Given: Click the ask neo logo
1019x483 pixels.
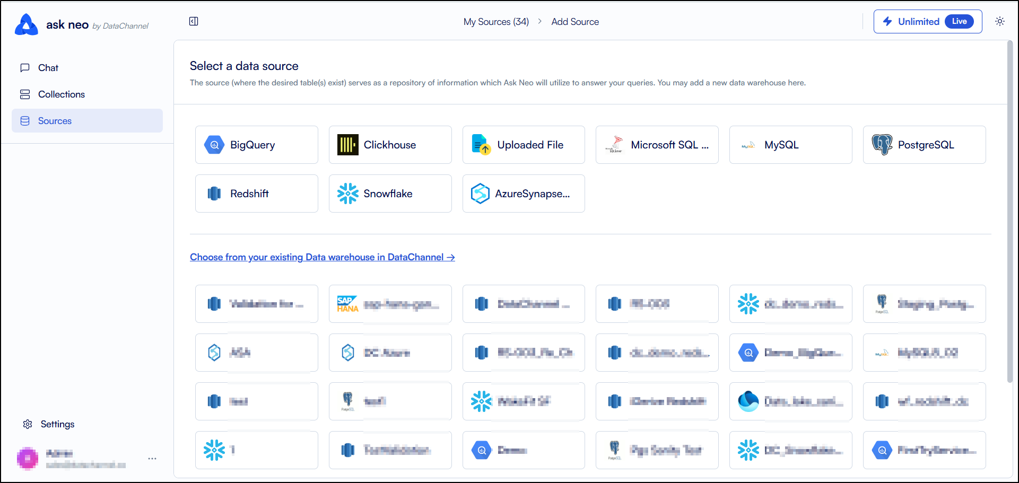Looking at the screenshot, I should (x=27, y=24).
